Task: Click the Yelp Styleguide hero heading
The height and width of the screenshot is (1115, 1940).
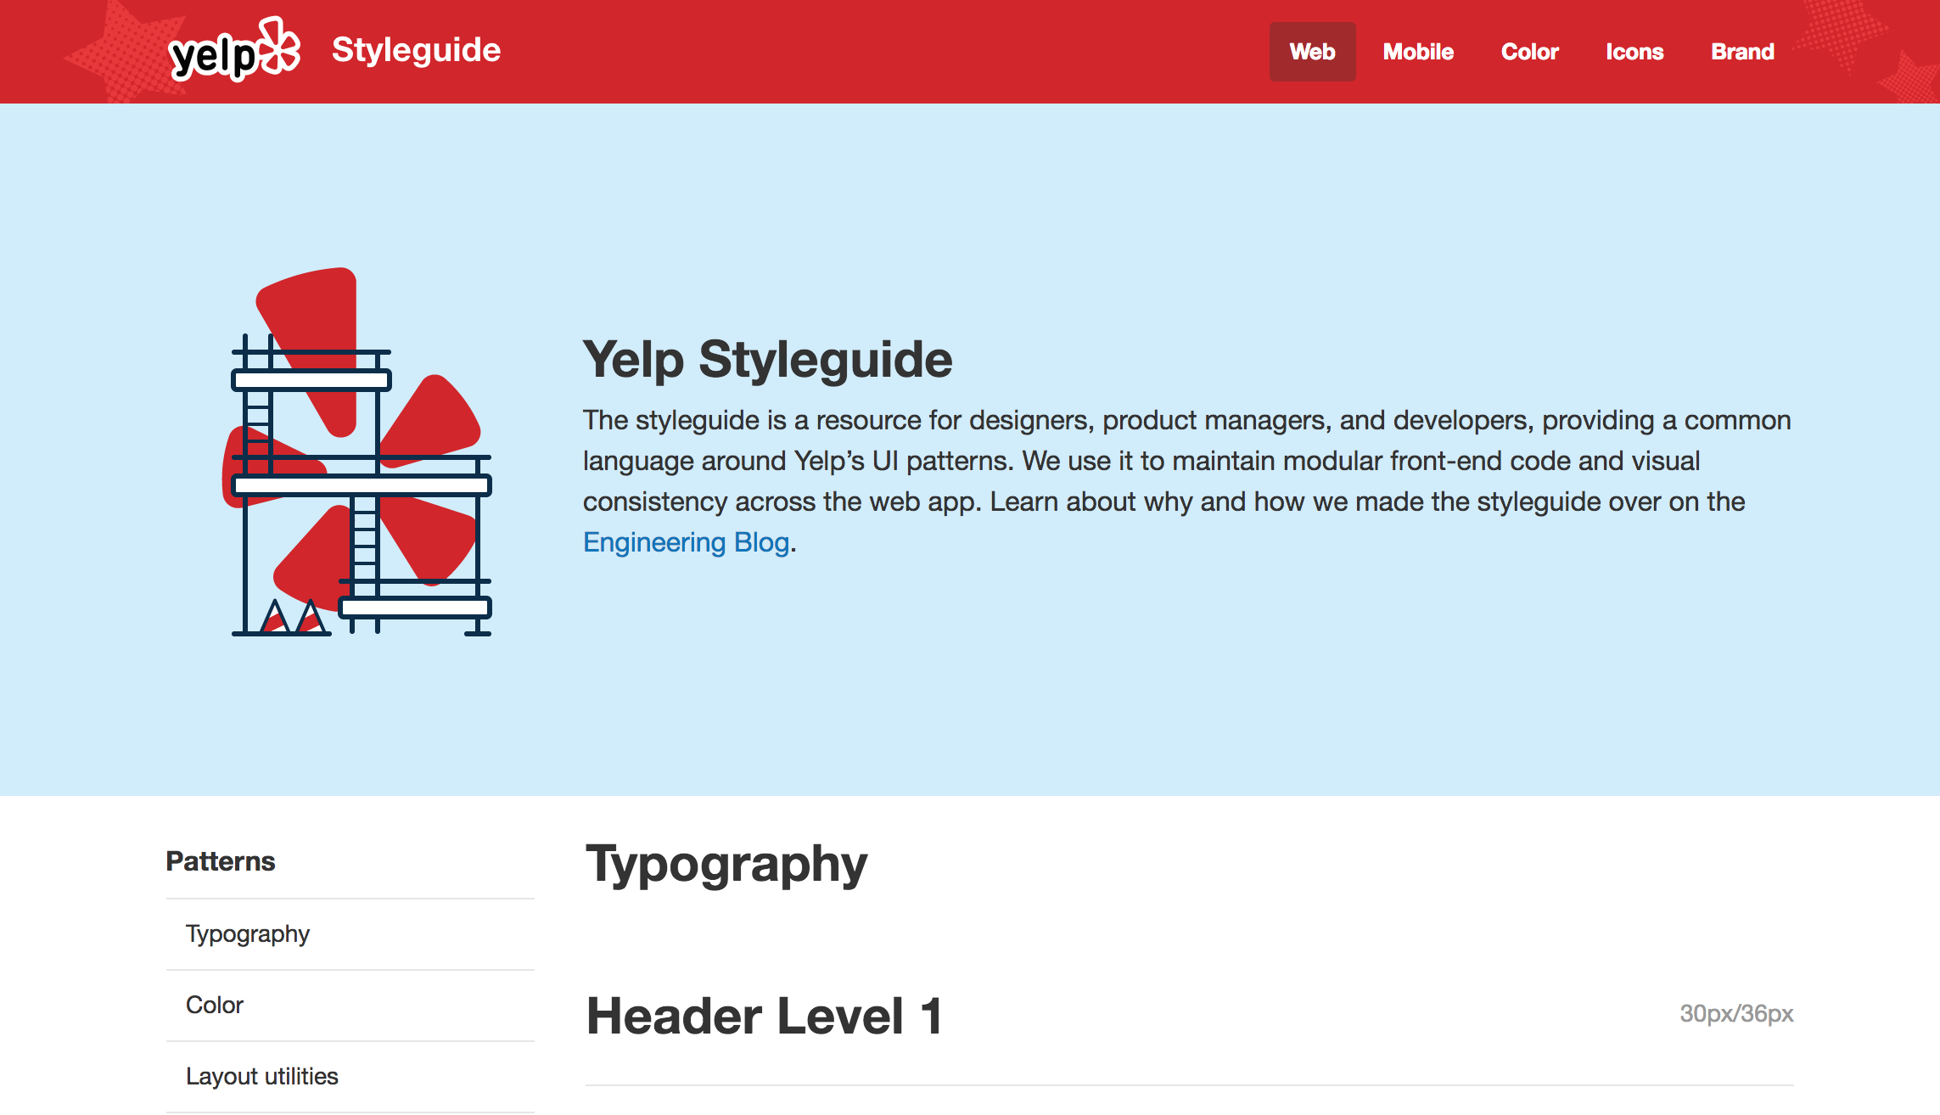Action: 767,359
